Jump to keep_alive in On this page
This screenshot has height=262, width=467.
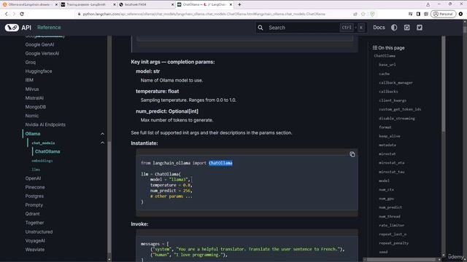pos(390,136)
